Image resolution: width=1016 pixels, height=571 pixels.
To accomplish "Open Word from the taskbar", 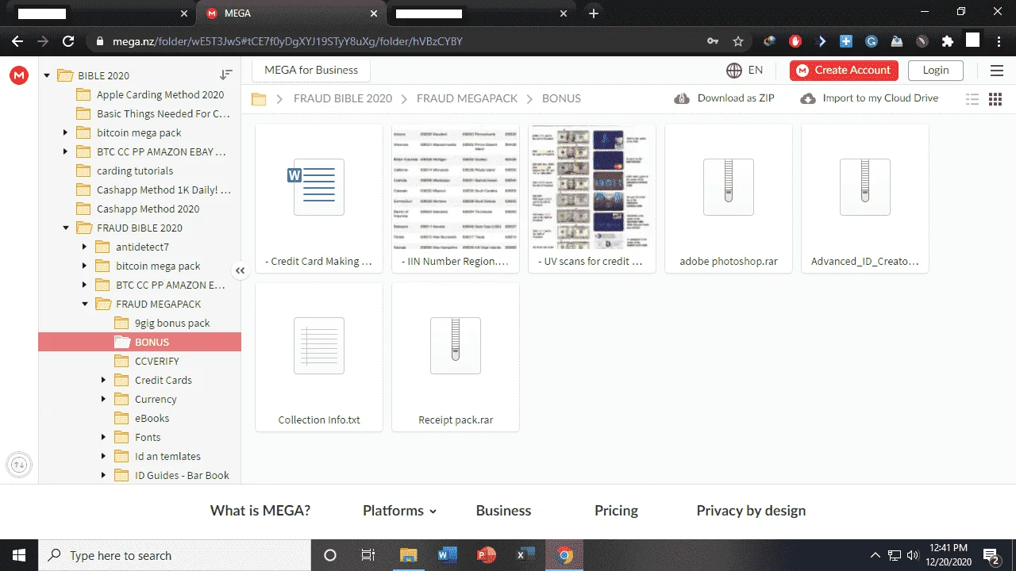I will coord(447,555).
